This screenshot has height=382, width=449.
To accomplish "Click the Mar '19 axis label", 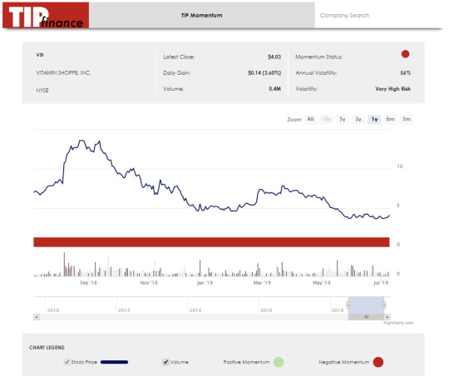I will (262, 283).
